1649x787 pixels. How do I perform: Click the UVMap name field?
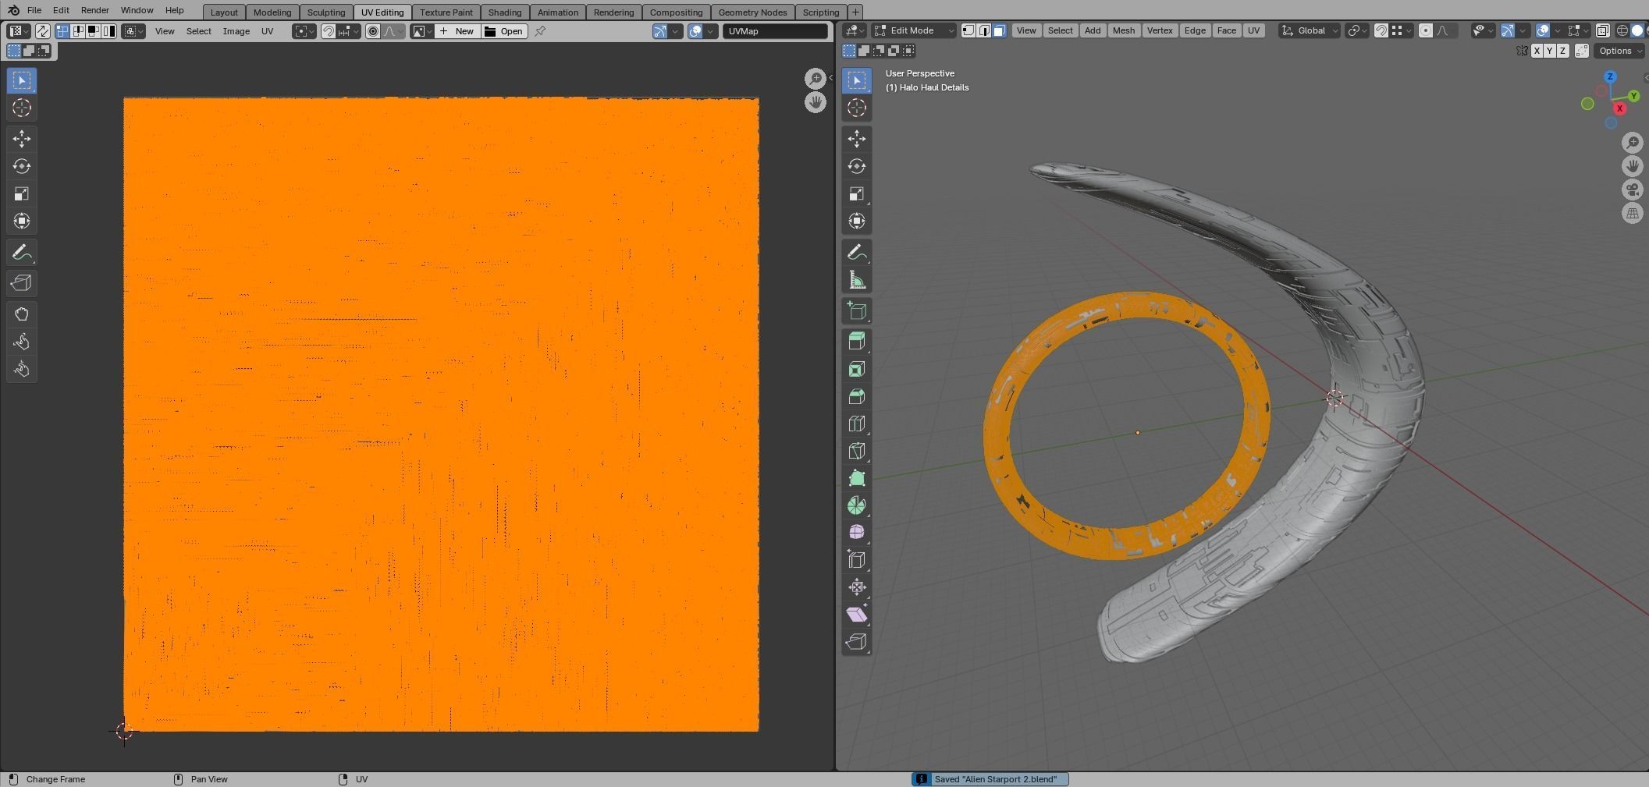click(775, 31)
